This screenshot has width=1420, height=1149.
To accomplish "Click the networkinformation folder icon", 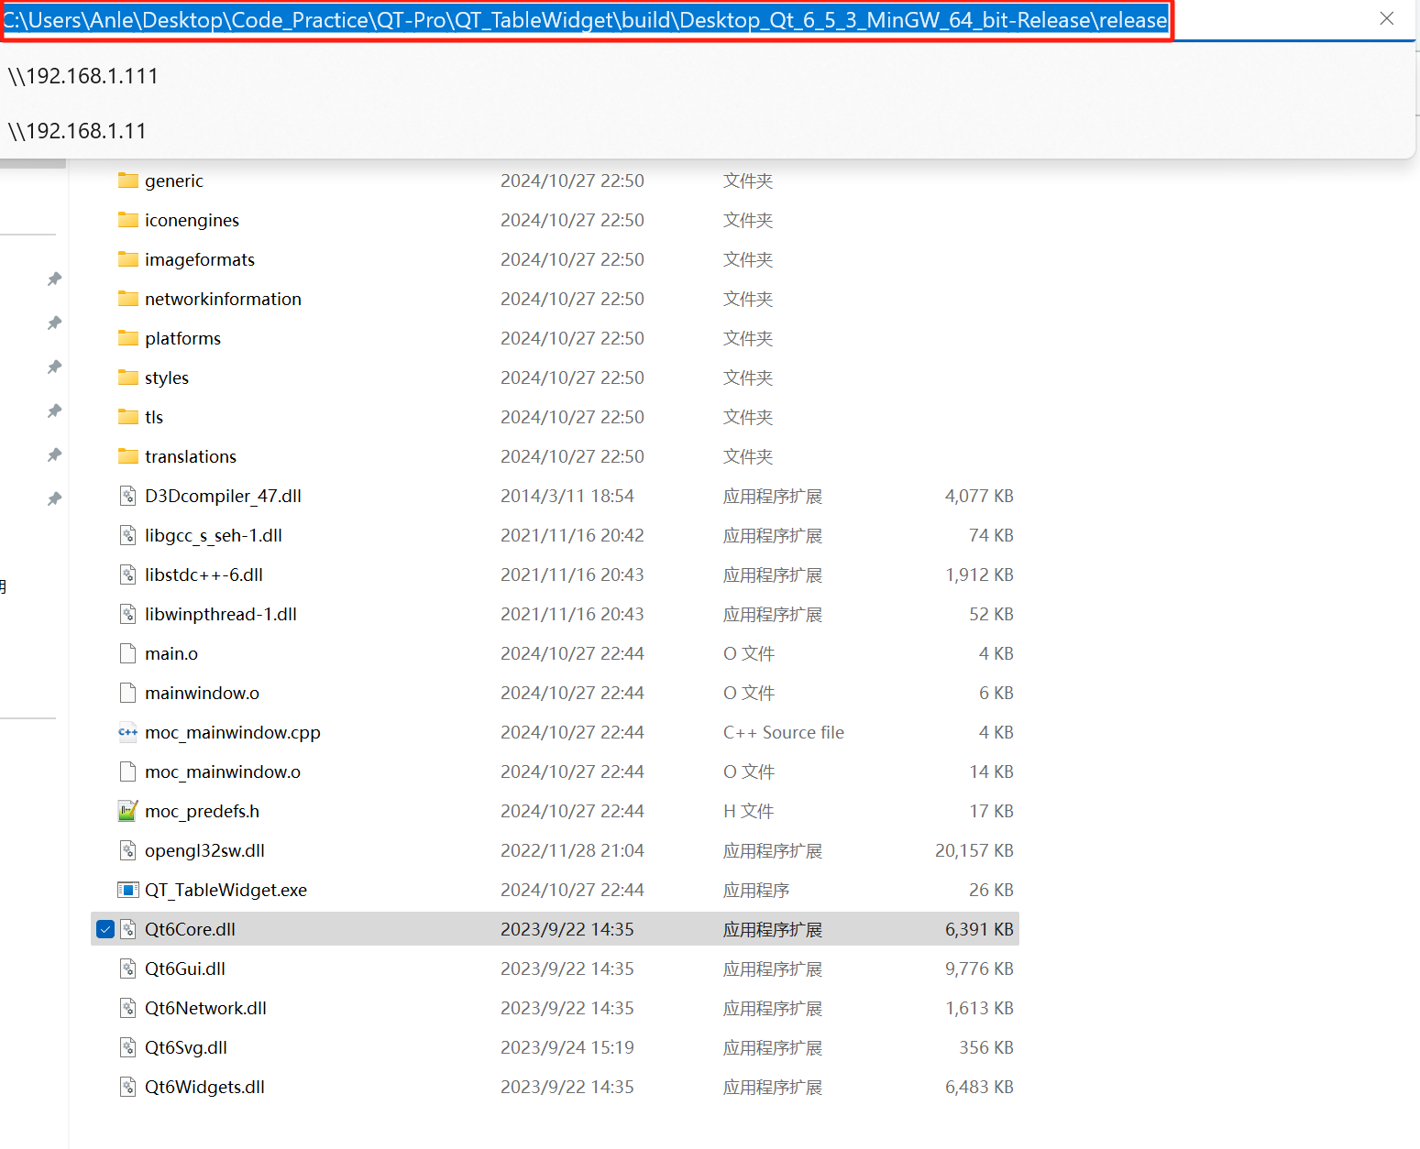I will pos(128,299).
